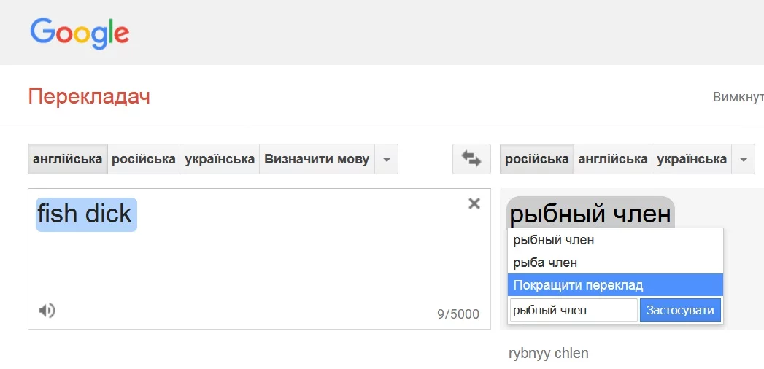The width and height of the screenshot is (764, 369).
Task: Expand source language dropdown arrow
Action: [387, 159]
